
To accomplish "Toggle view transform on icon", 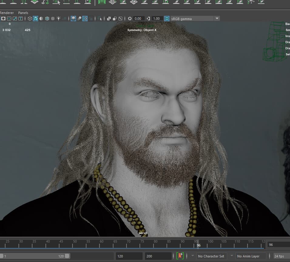I will tap(167, 19).
